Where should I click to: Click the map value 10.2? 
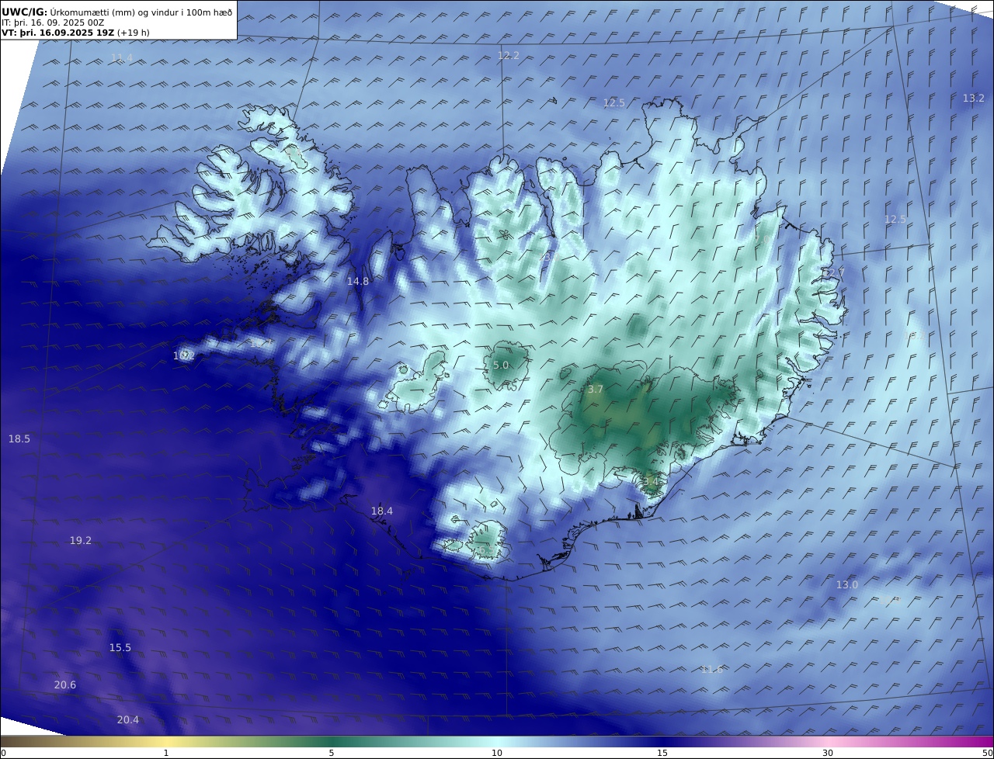184,356
